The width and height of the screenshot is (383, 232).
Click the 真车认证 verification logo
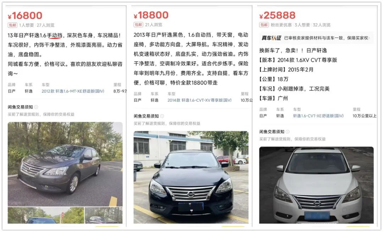(x=271, y=38)
